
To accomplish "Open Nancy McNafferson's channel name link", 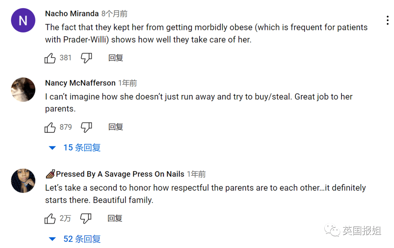I will [x=80, y=83].
